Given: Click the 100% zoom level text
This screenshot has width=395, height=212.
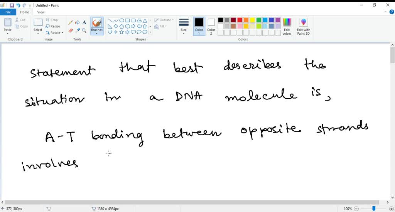Looking at the screenshot, I should pyautogui.click(x=348, y=209).
